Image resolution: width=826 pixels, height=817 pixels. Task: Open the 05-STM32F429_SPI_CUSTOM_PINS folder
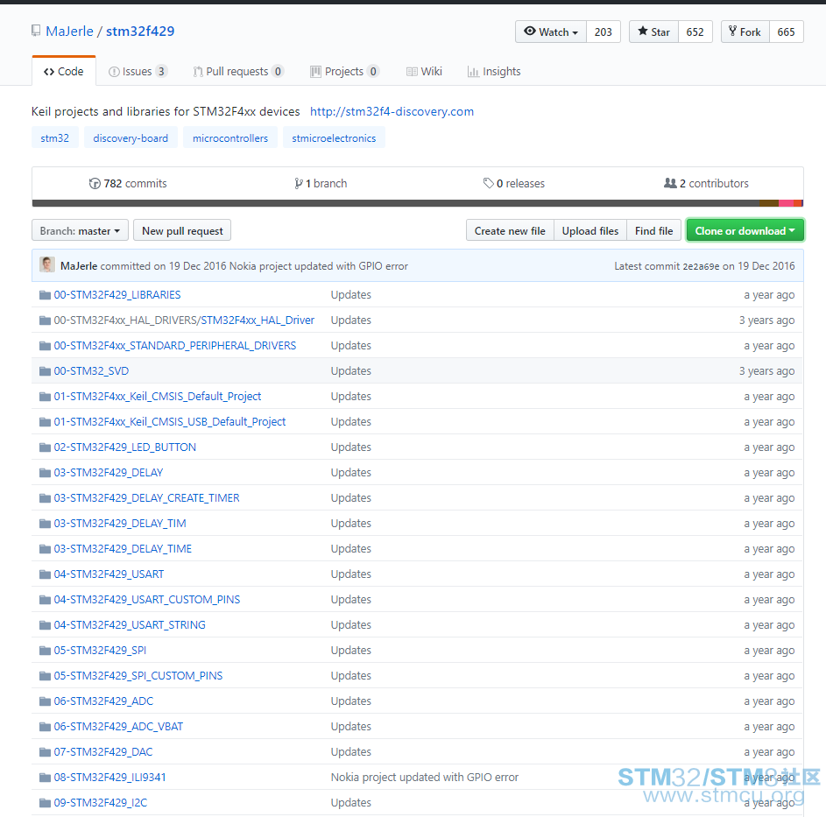(138, 676)
